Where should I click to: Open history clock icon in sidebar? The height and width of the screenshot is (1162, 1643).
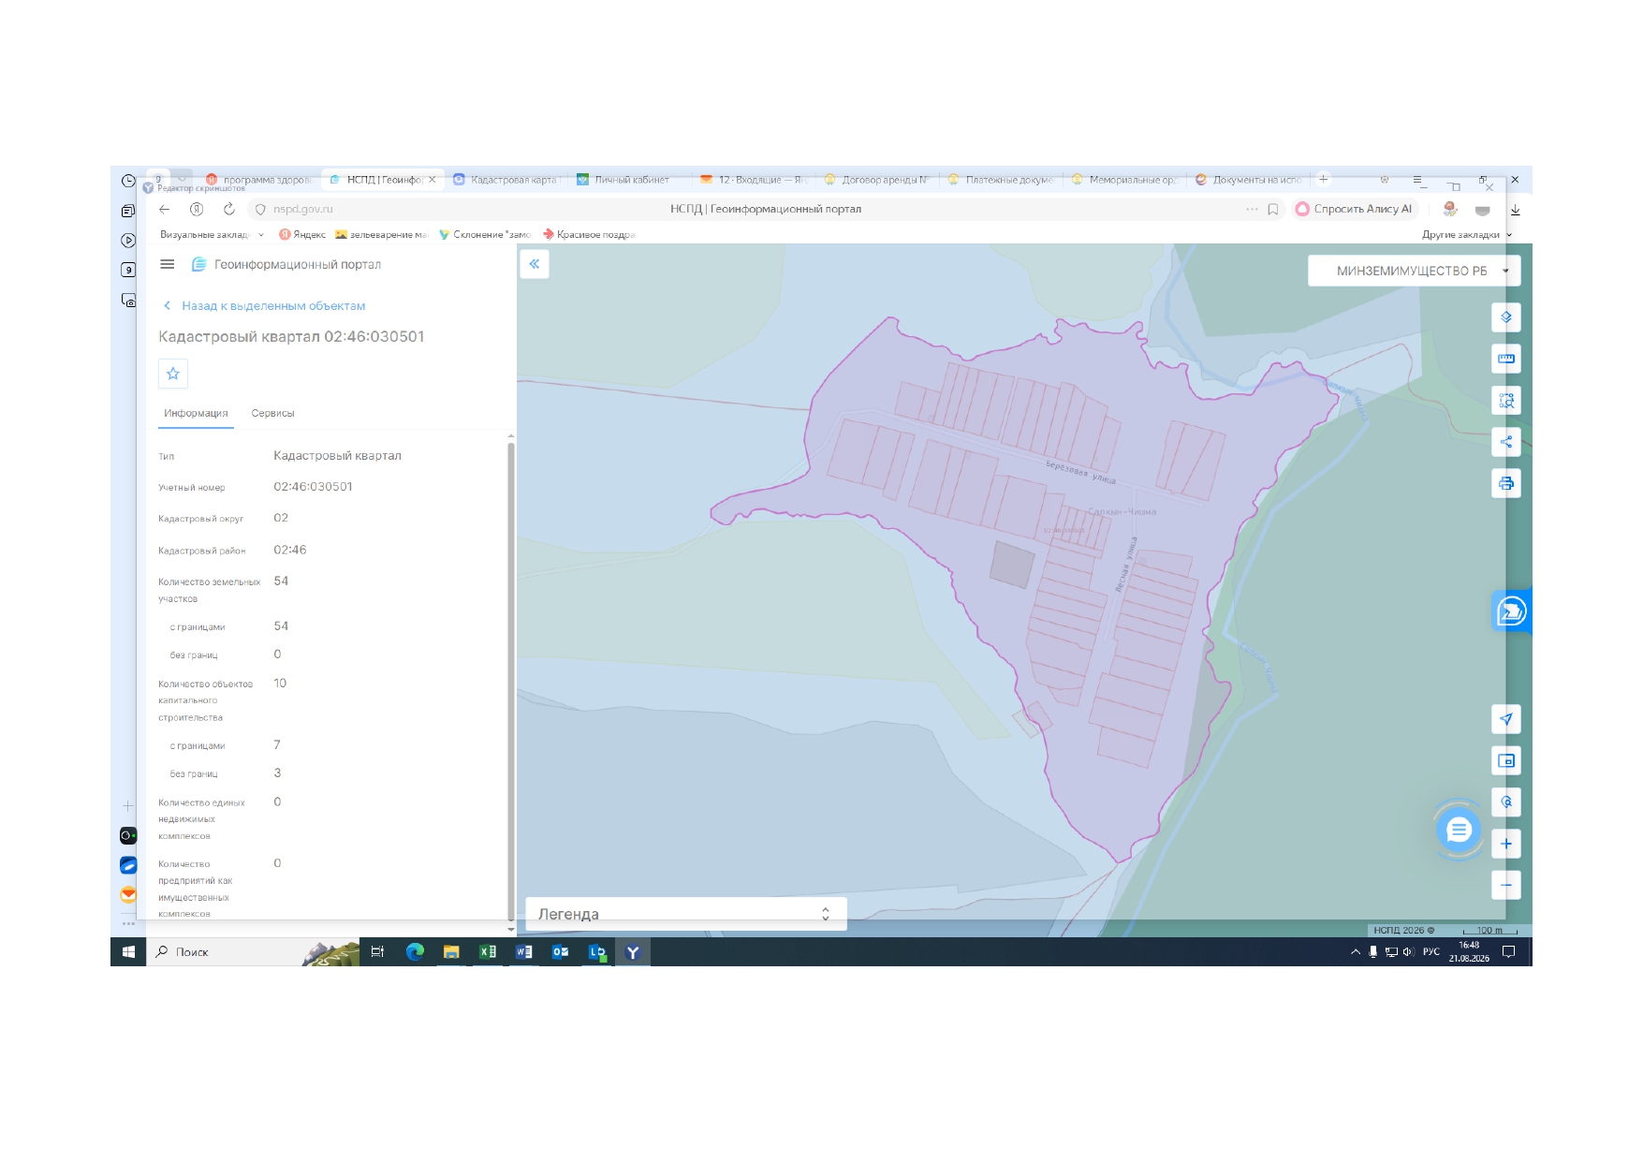[128, 181]
